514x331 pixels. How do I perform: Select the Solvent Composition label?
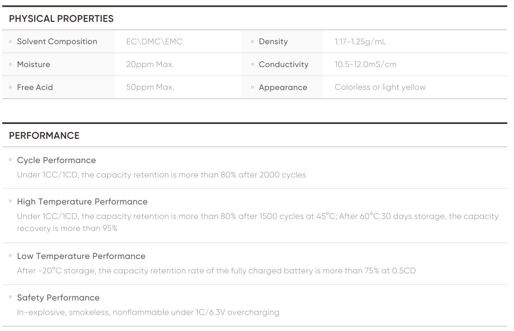[x=57, y=42]
